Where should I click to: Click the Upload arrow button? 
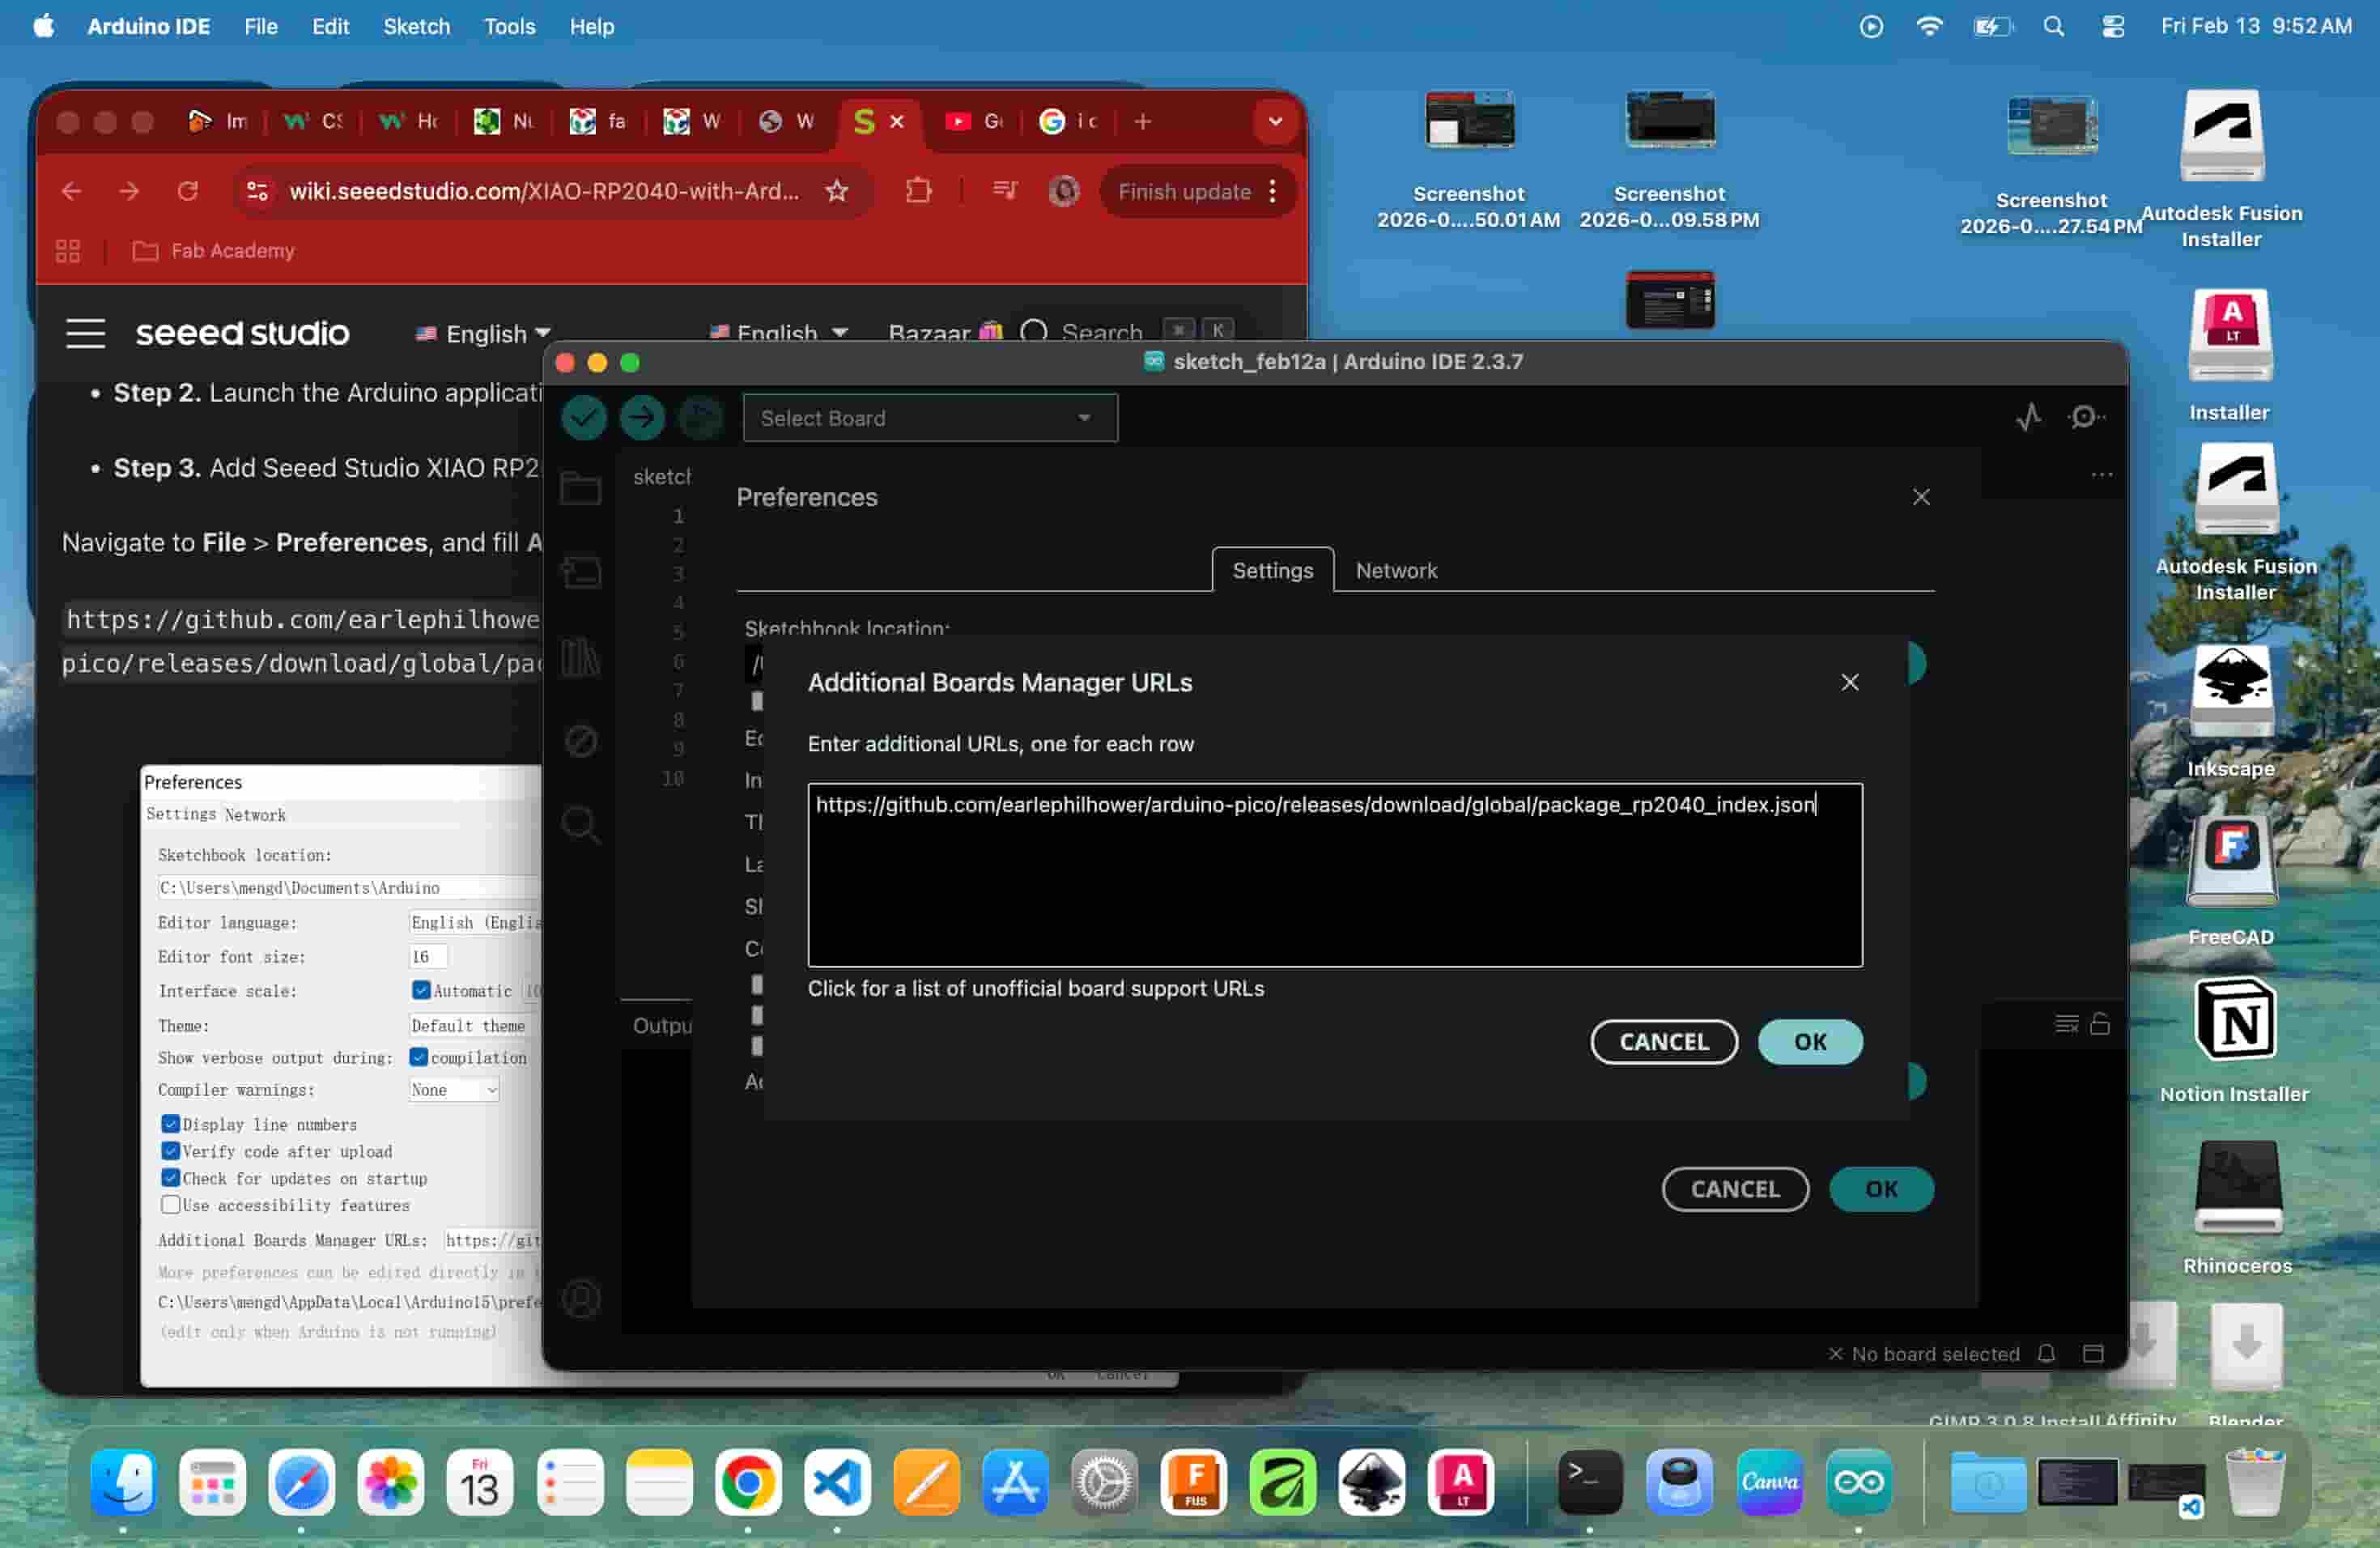(x=642, y=418)
